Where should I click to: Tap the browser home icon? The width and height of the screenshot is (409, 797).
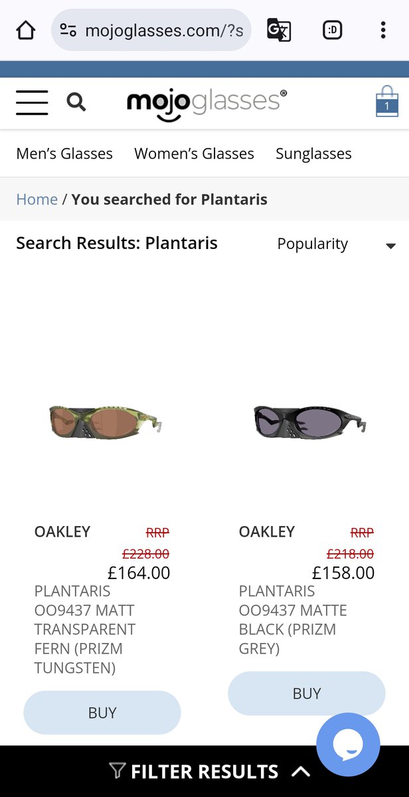[25, 30]
